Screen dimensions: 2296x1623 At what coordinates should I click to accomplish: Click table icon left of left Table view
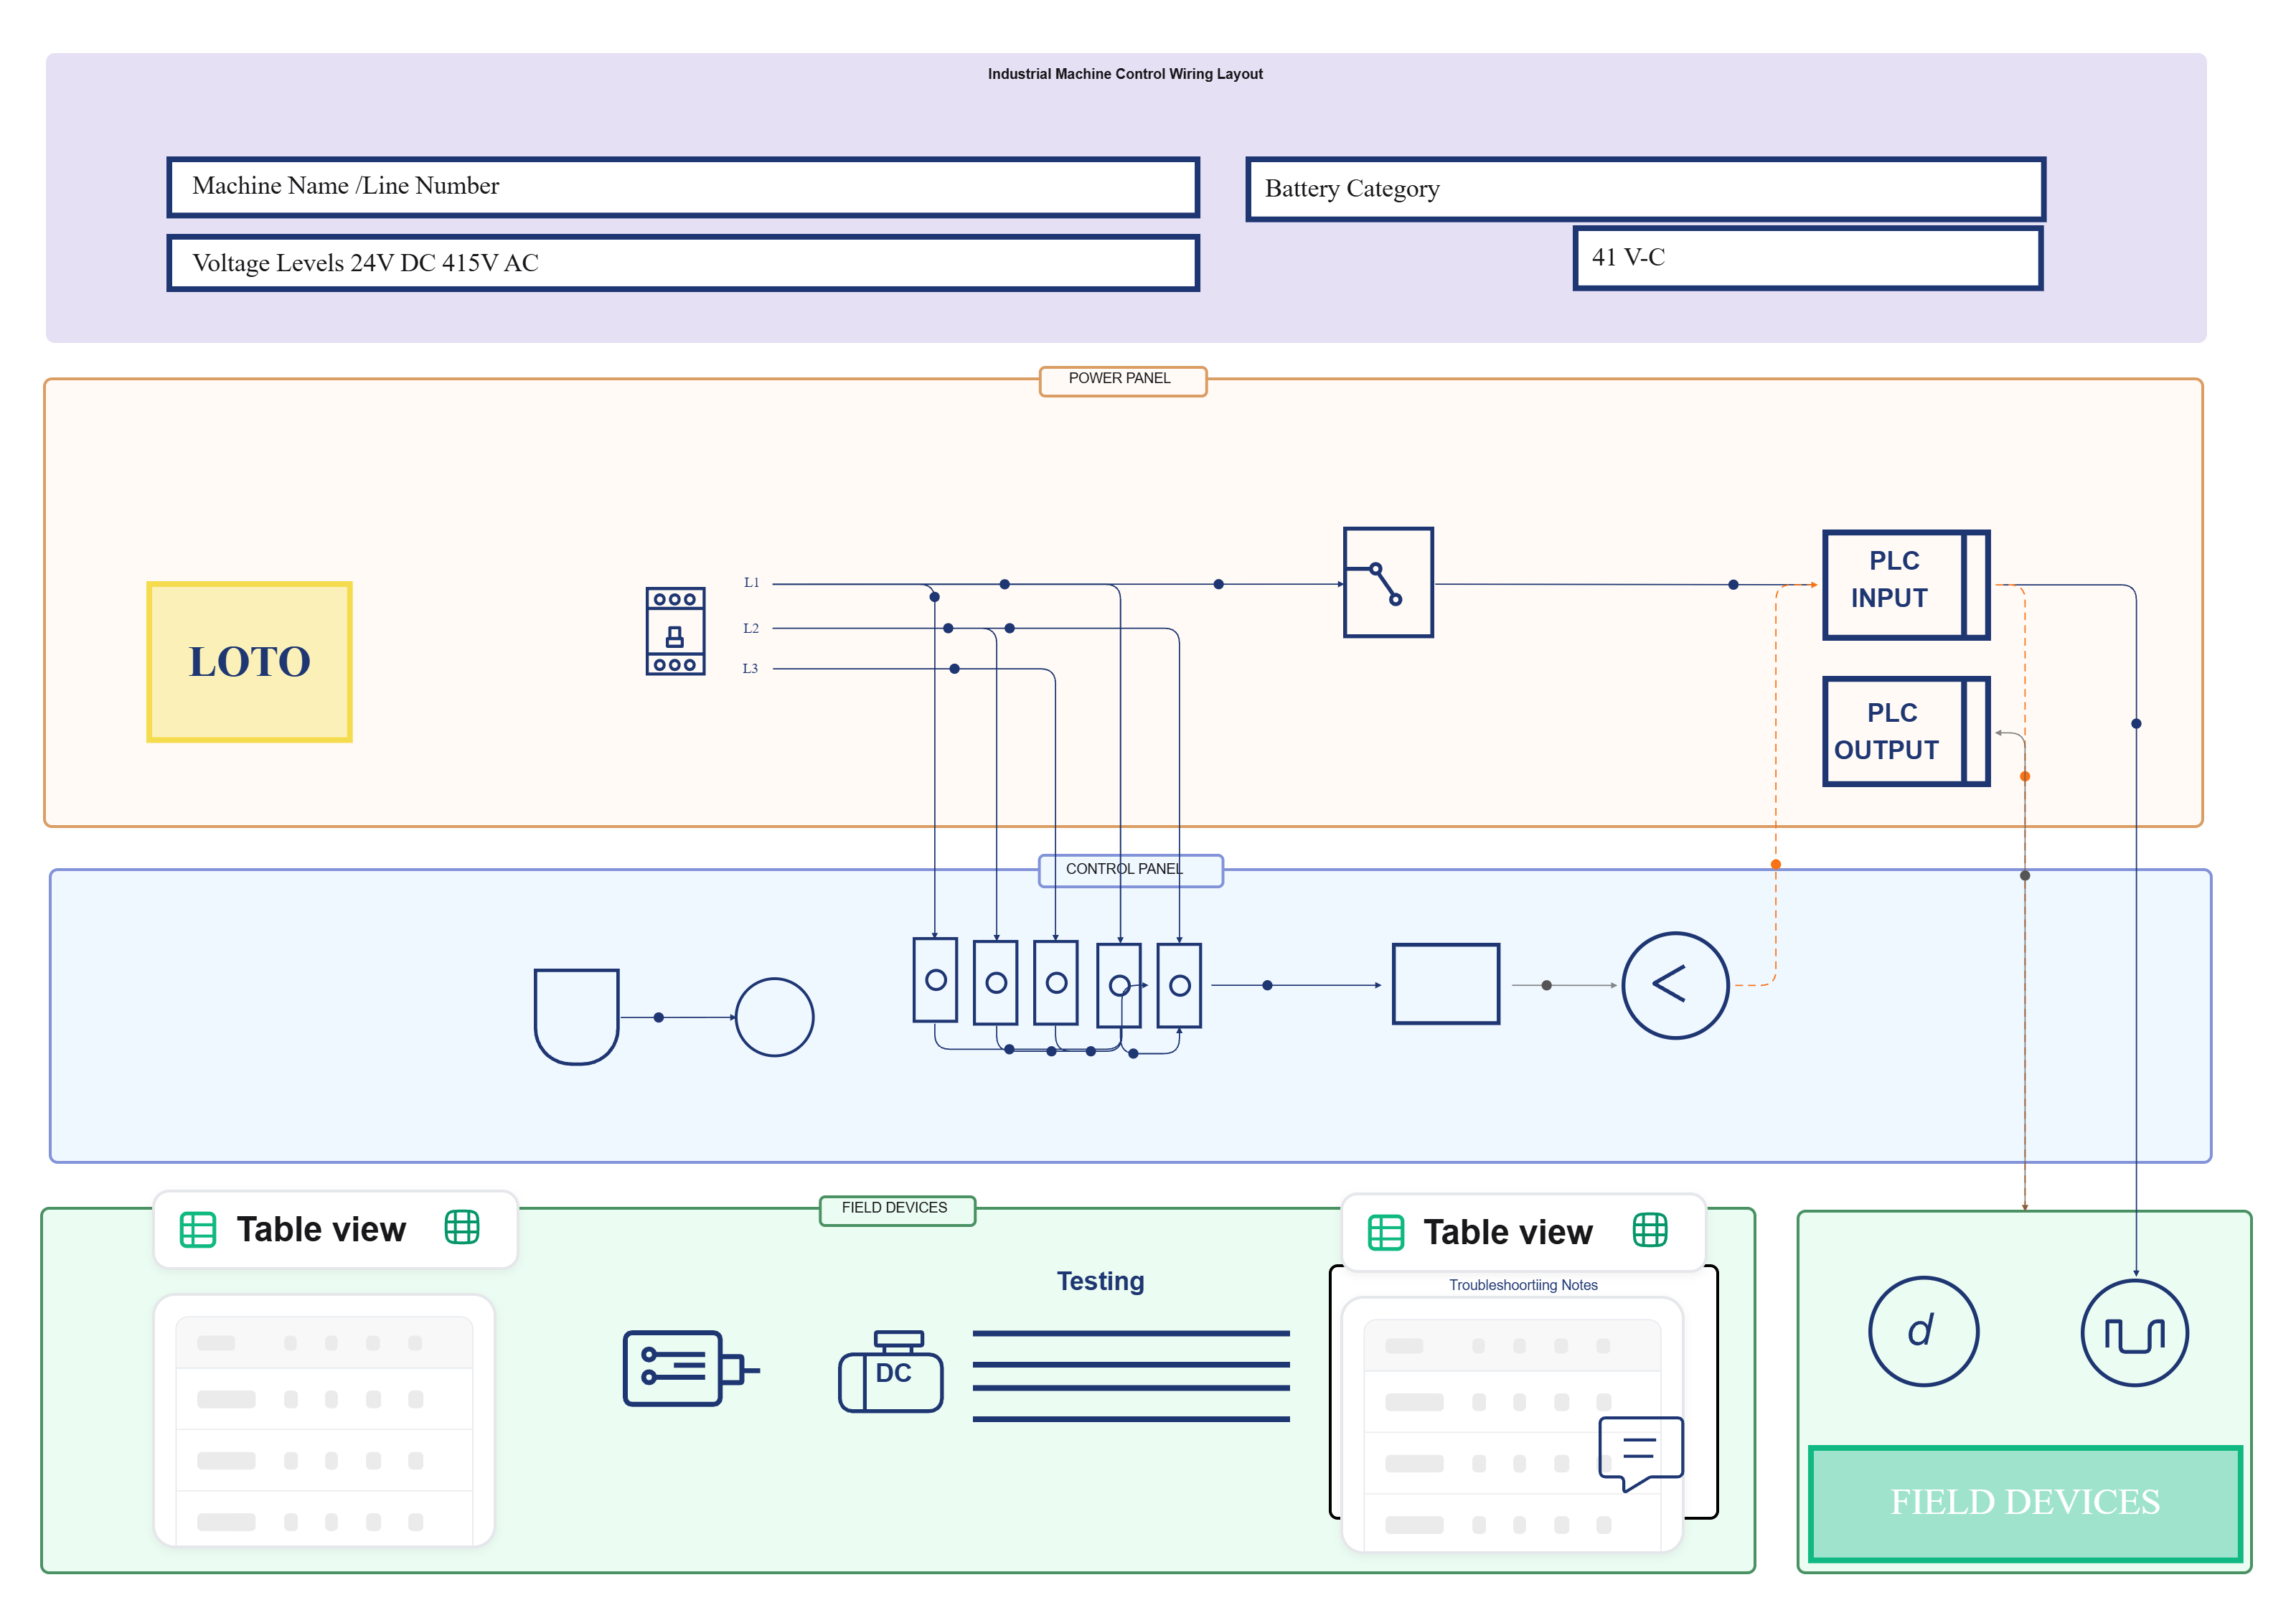pos(197,1229)
